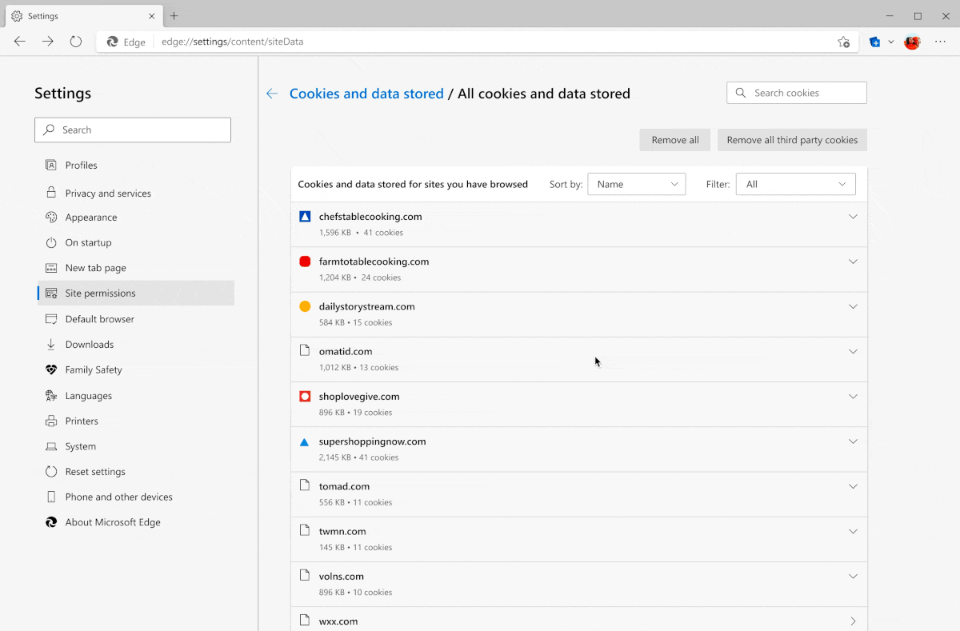Expand dailystorystream.com cookie details

[x=853, y=306]
